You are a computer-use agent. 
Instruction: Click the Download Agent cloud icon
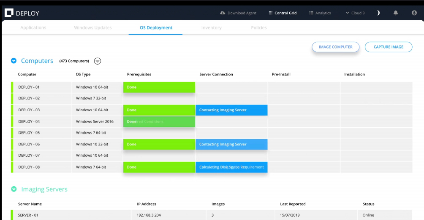tap(223, 13)
